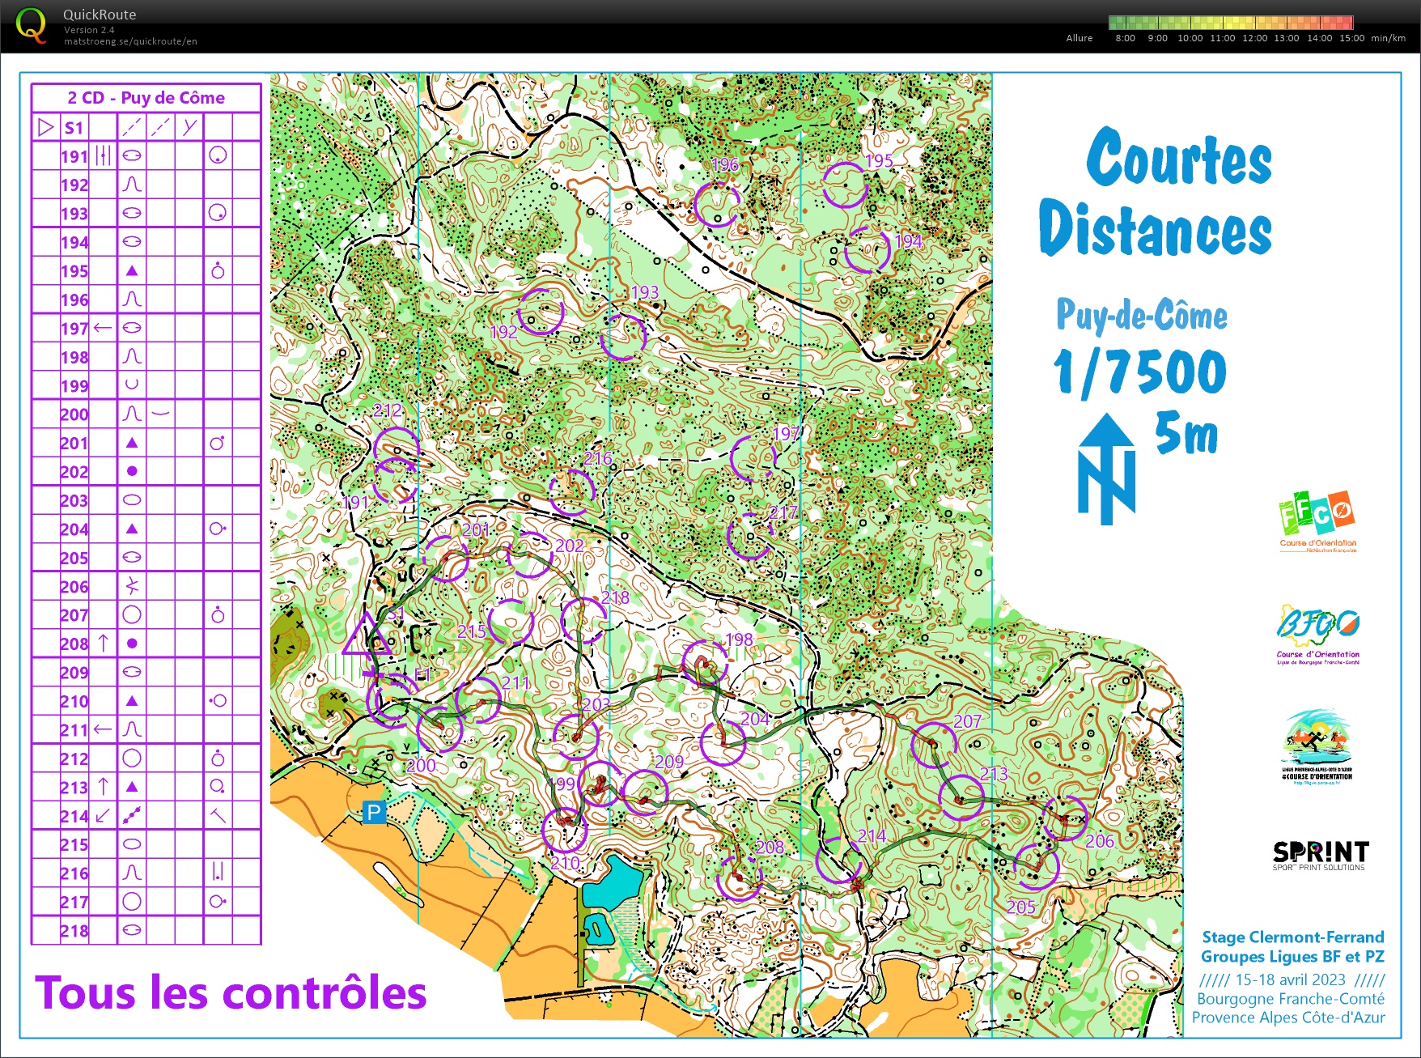Viewport: 1421px width, 1058px height.
Task: Click the diagonal arrow in row 214
Action: point(103,815)
